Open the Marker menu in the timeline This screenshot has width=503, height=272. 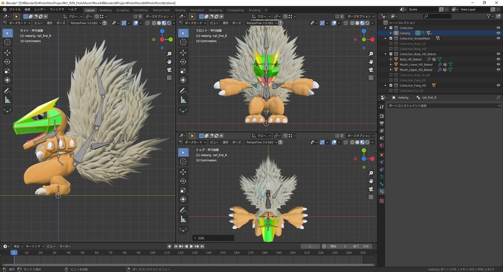tap(65, 246)
